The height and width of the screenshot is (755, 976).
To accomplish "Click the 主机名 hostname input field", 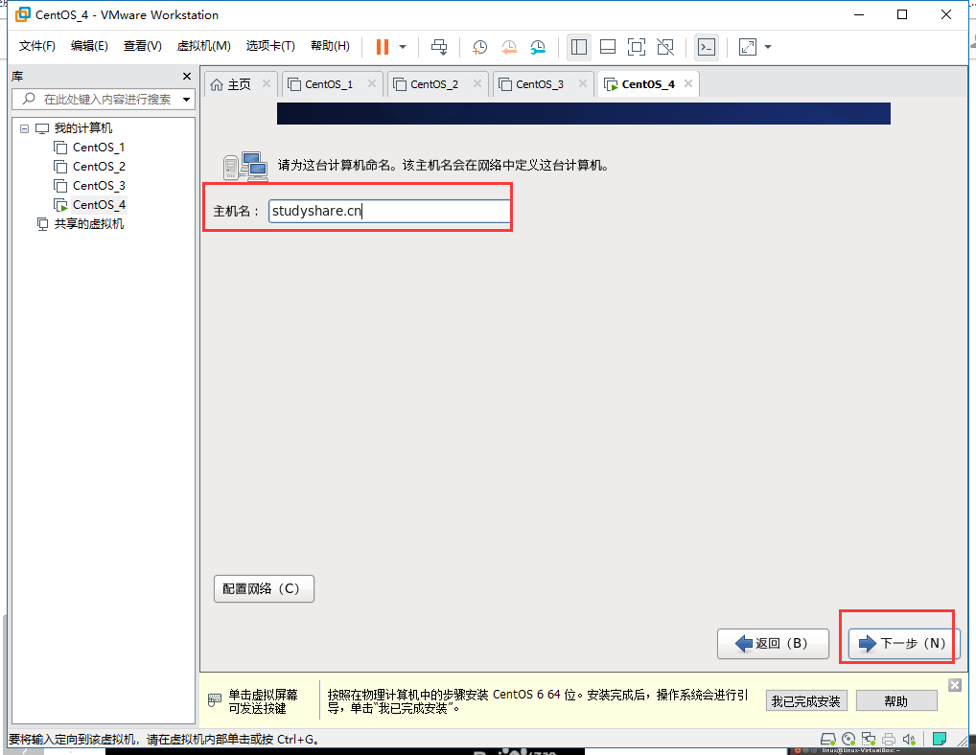I will (389, 211).
